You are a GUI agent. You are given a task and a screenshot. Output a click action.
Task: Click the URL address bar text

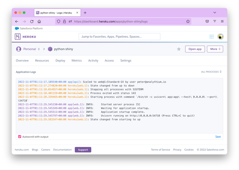pos(111,21)
